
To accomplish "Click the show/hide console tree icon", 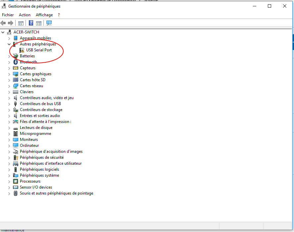I will click(x=21, y=23).
